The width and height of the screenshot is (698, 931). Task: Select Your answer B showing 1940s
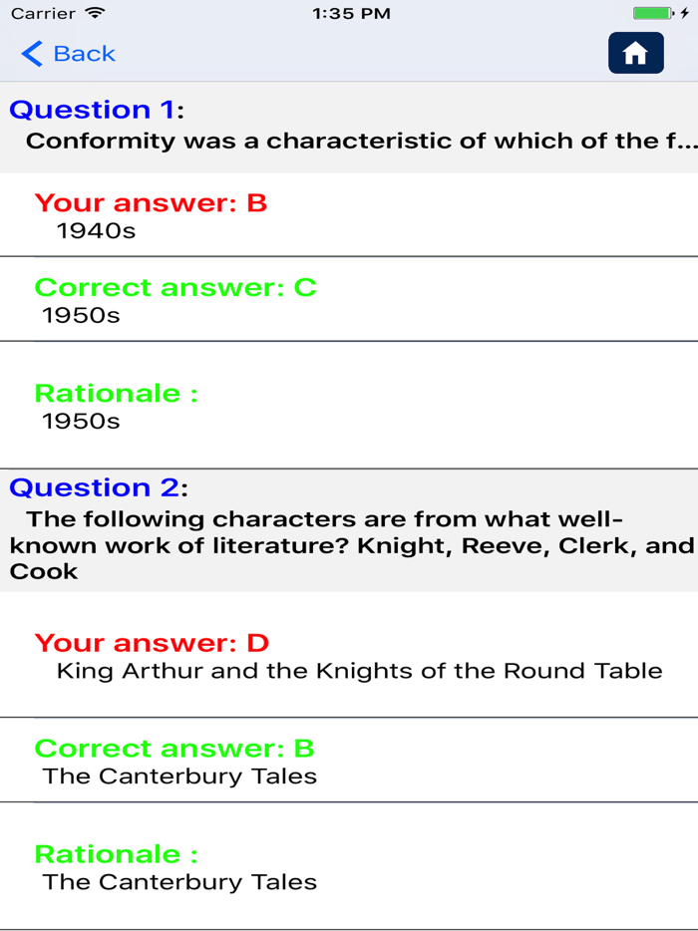[150, 214]
